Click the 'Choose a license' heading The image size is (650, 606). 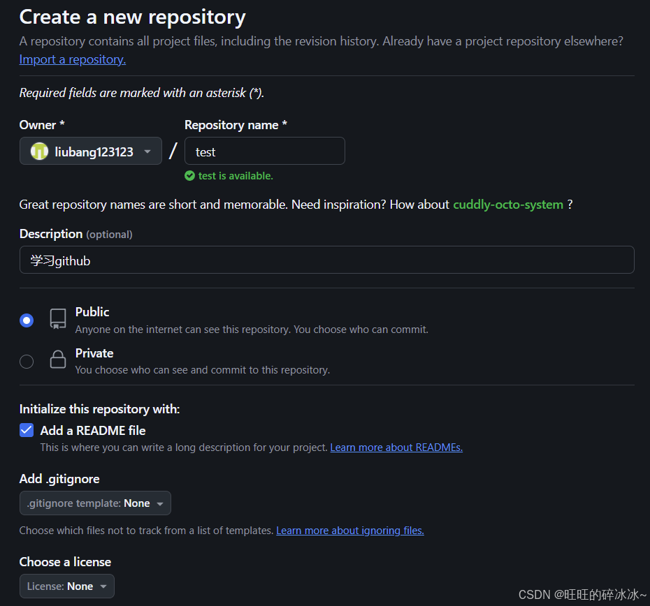[65, 562]
